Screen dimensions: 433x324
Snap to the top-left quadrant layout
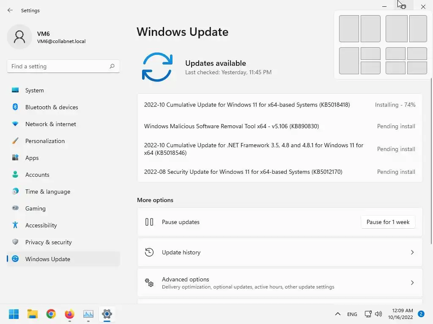click(x=395, y=54)
